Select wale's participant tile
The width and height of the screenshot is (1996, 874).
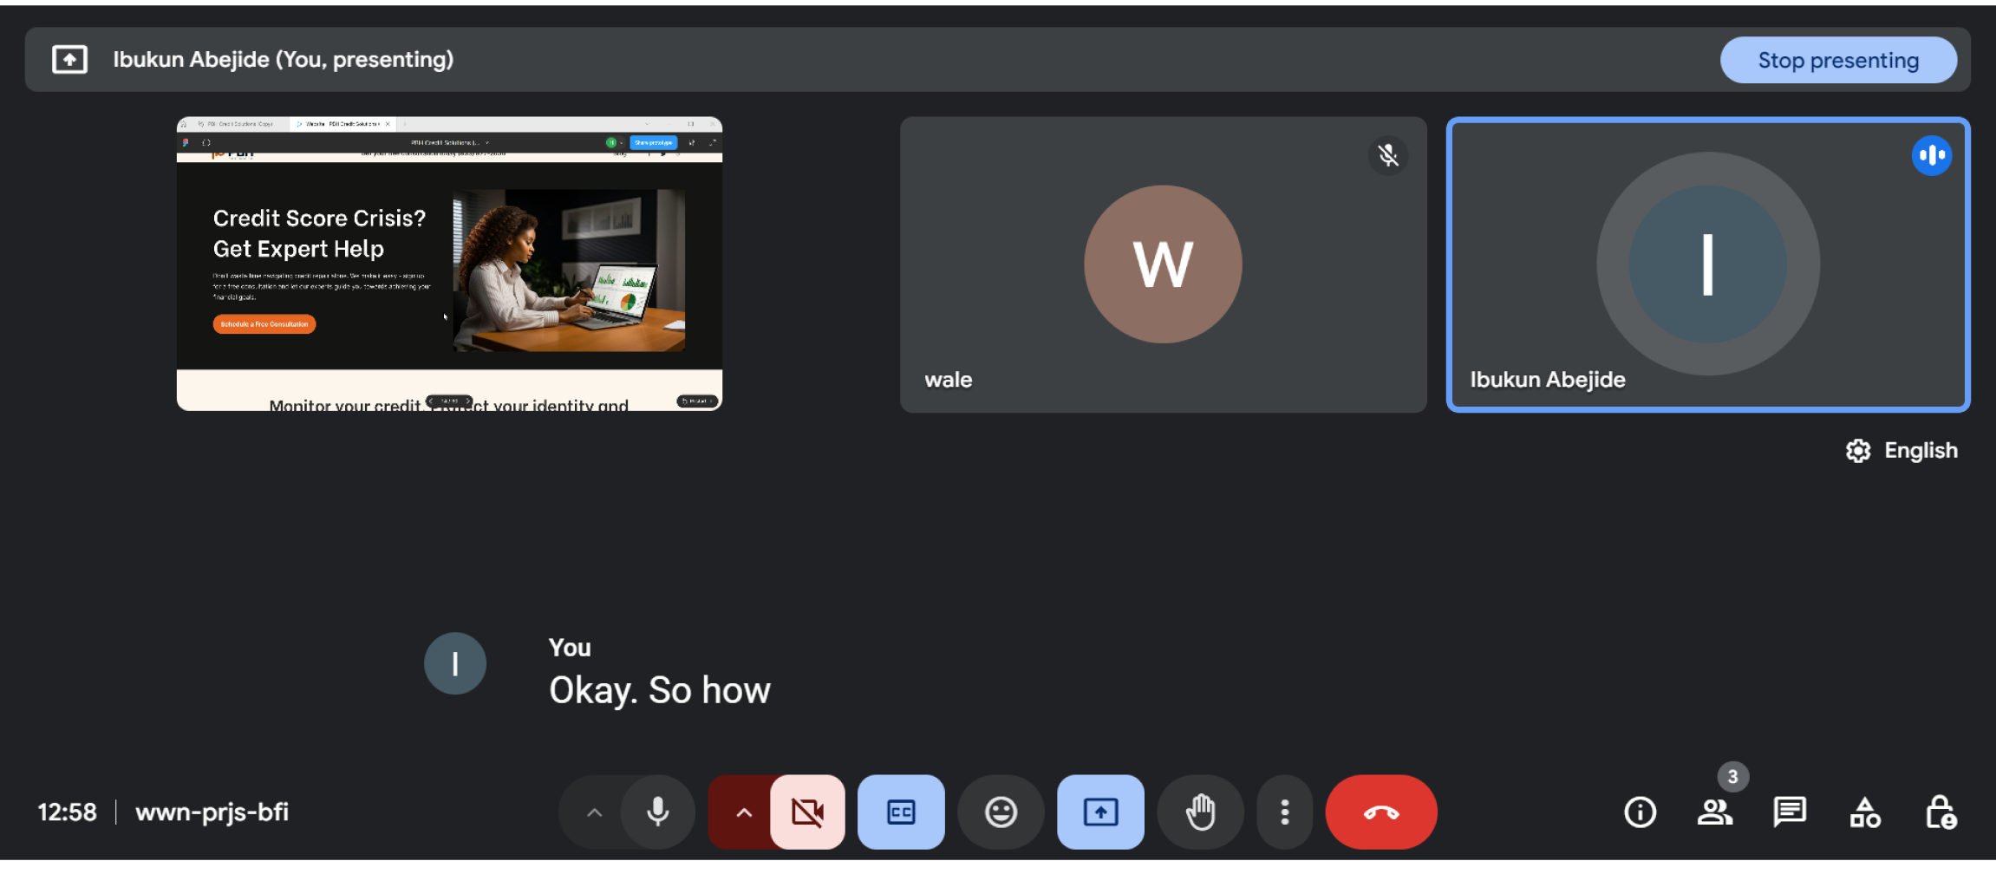tap(1163, 264)
